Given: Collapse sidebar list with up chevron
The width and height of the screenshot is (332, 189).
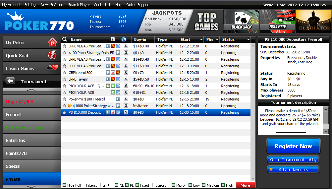Looking at the screenshot, I should click(31, 90).
